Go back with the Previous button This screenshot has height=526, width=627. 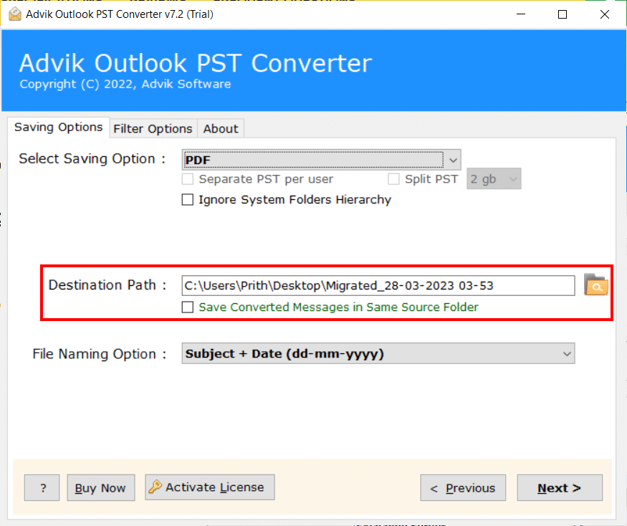point(463,487)
